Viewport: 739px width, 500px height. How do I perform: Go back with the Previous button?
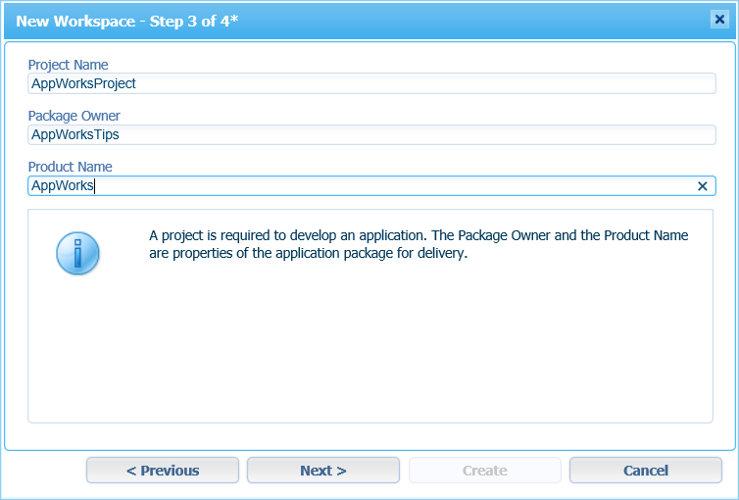pyautogui.click(x=163, y=471)
